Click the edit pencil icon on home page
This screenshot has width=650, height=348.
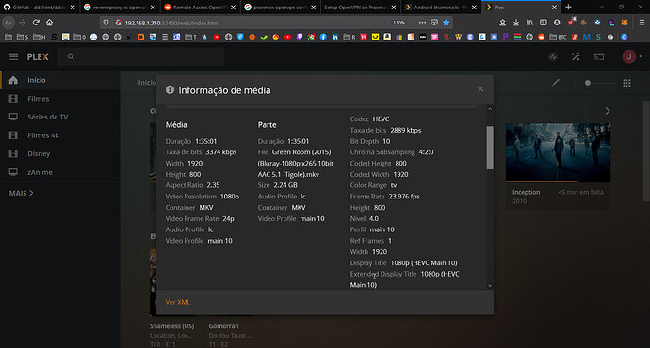[556, 83]
